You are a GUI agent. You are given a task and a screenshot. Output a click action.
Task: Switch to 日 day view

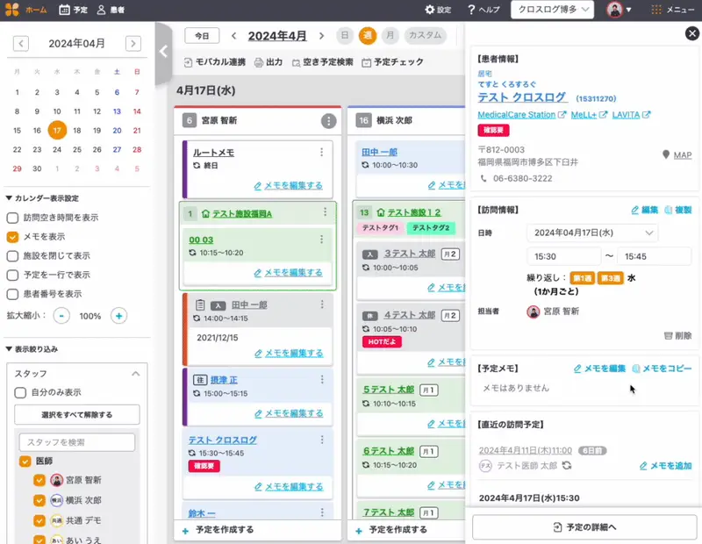pyautogui.click(x=345, y=35)
